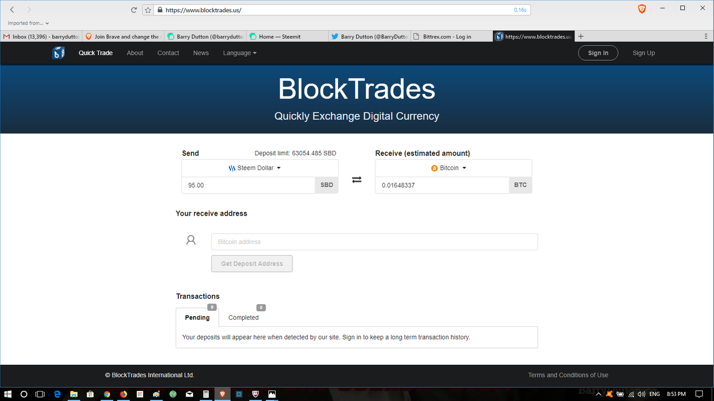Open the Photos app from the taskbar
Screen dimensions: 714x401
[x=272, y=394]
